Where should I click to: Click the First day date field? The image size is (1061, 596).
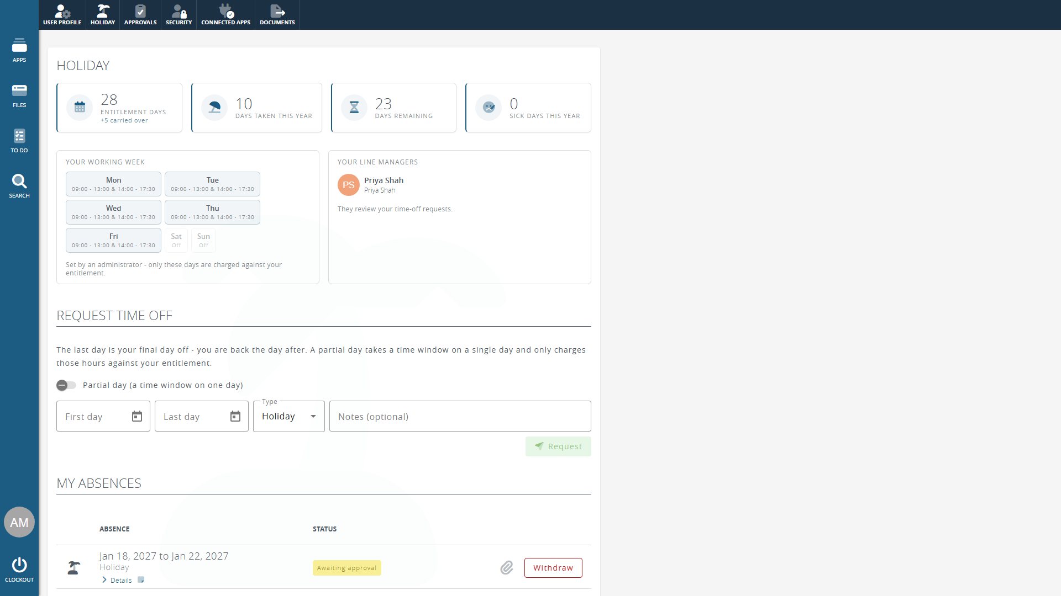pos(103,416)
